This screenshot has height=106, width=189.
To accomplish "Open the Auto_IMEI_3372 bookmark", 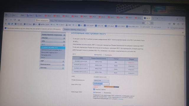I will [133, 26].
